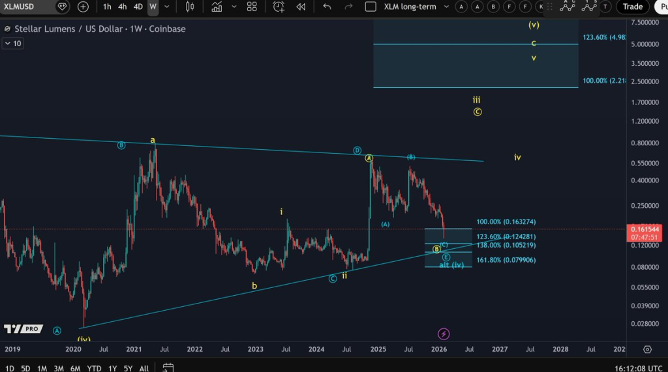Click the current price label 0.161544

point(645,229)
